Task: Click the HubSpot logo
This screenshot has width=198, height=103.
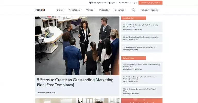Action: (40, 10)
